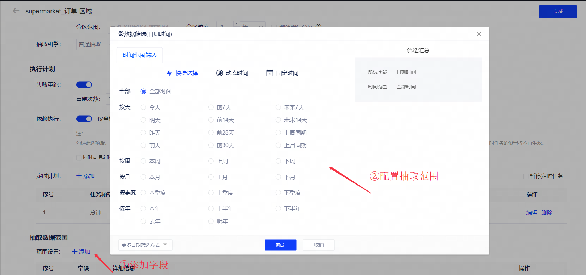The height and width of the screenshot is (275, 586).
Task: Switch to the 时间范围筛选 tab
Action: [x=140, y=55]
